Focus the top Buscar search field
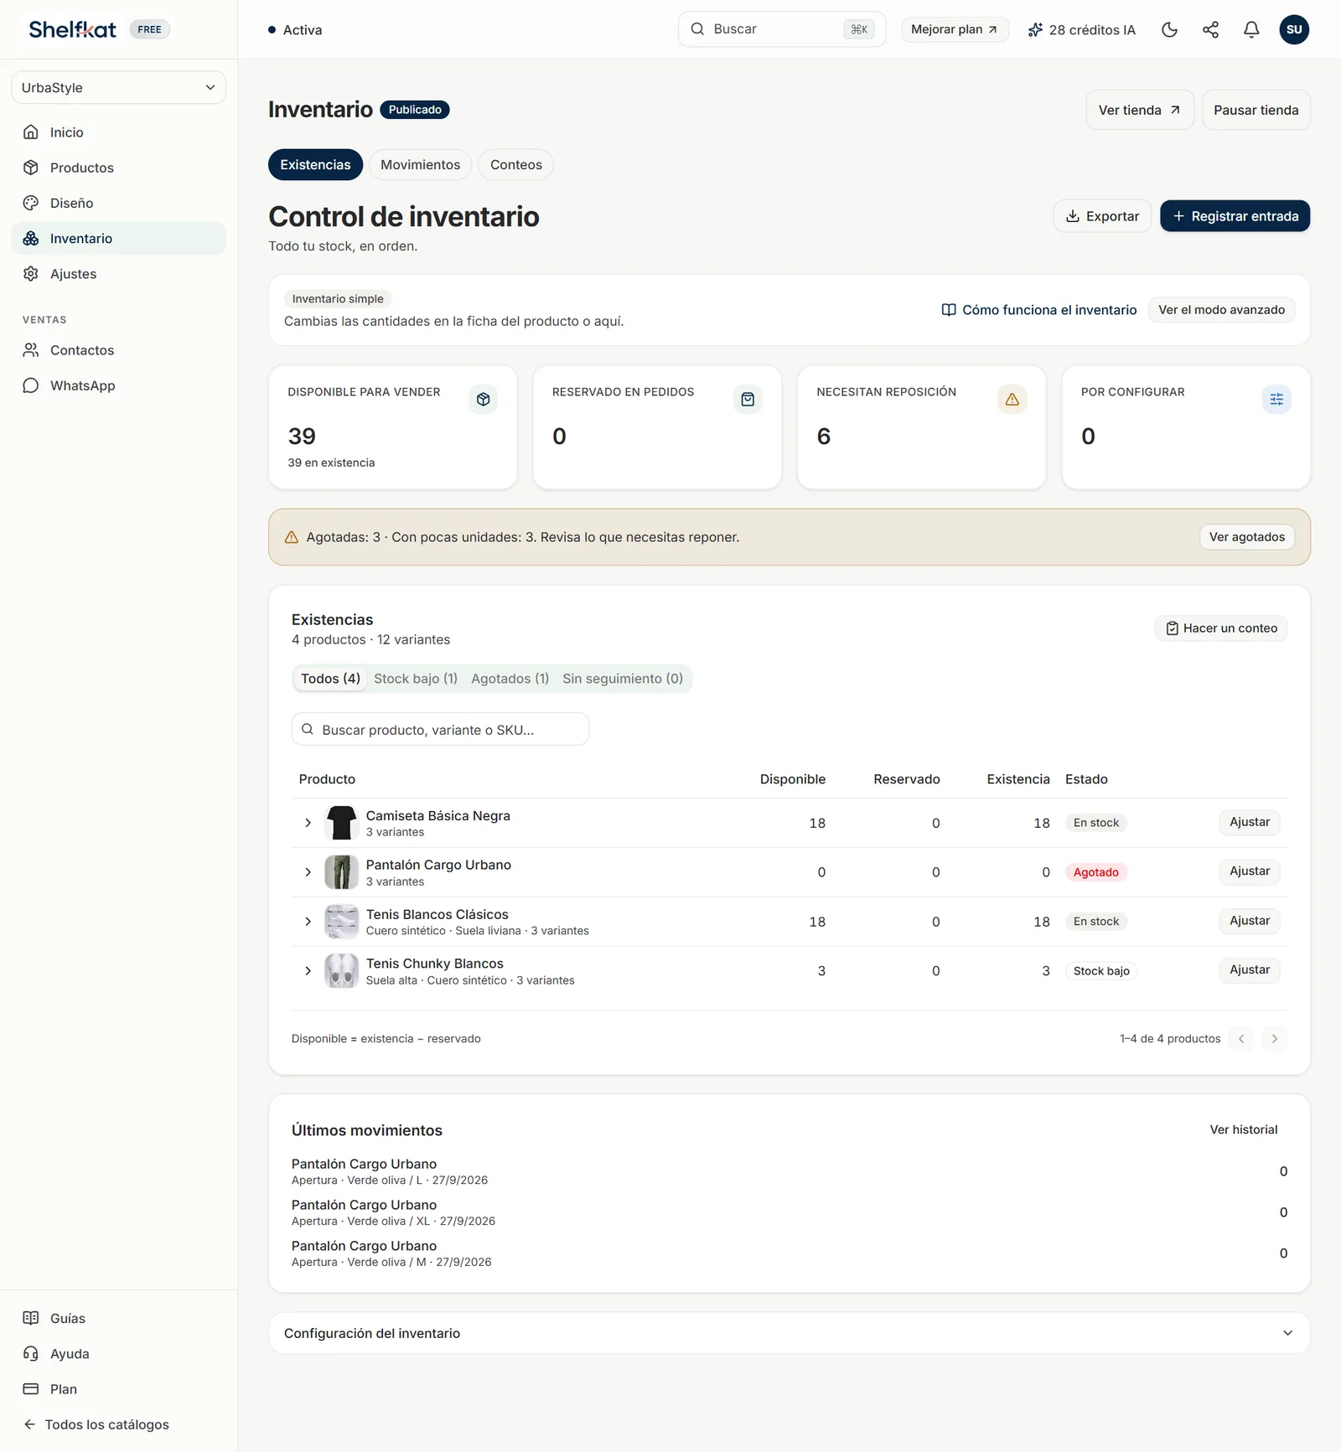This screenshot has height=1452, width=1341. [781, 29]
